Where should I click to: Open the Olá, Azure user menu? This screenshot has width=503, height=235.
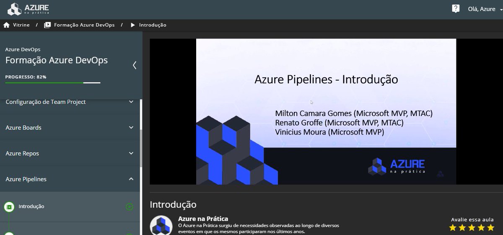485,9
